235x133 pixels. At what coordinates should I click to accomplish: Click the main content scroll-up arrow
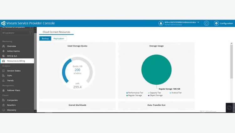232,43
